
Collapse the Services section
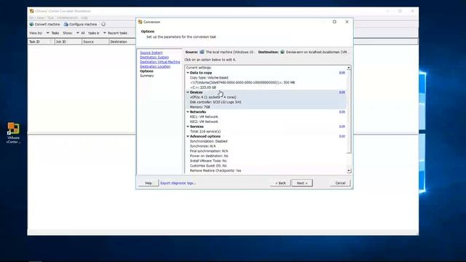coord(188,127)
